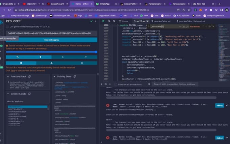
Task: Toggle match case in find widget
Action: point(180,26)
